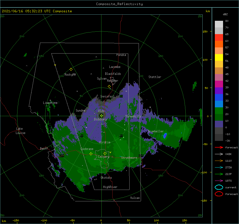Click the Drumheller city label
The width and height of the screenshot is (239, 224).
point(156,131)
